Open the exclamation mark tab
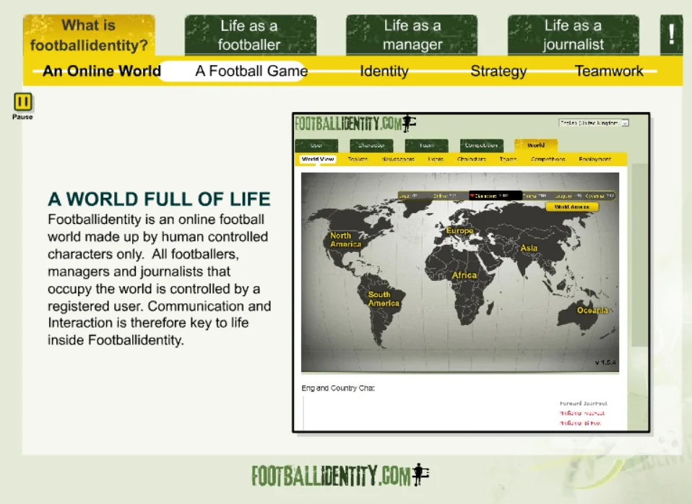Image resolution: width=692 pixels, height=504 pixels. 671,35
